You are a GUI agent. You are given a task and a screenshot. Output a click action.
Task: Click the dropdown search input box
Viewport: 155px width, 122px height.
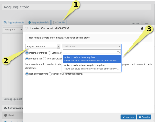[92, 52]
